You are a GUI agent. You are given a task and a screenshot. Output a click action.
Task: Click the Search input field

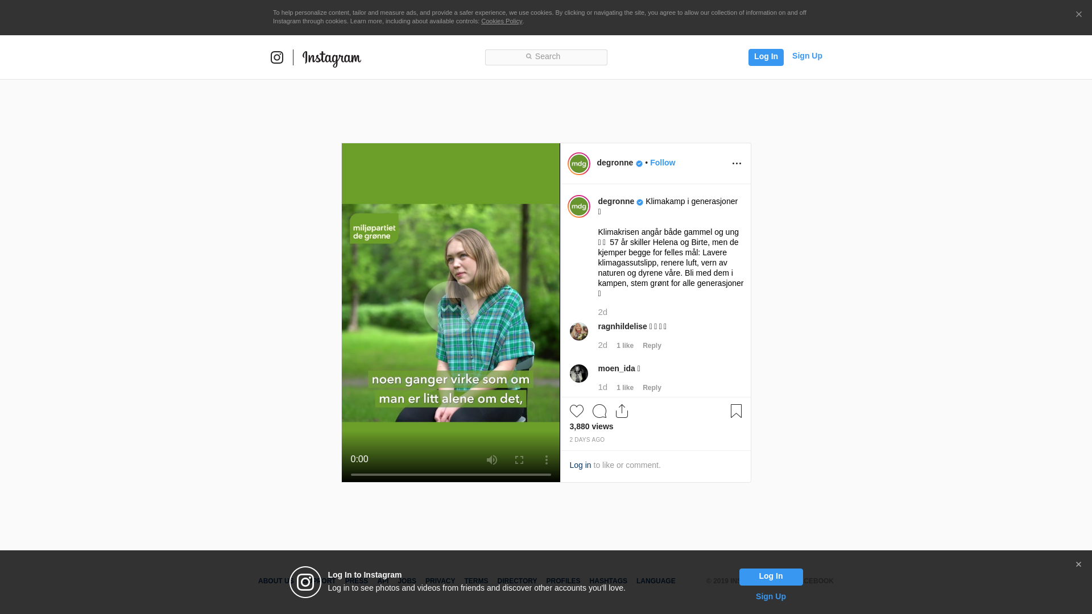point(546,57)
